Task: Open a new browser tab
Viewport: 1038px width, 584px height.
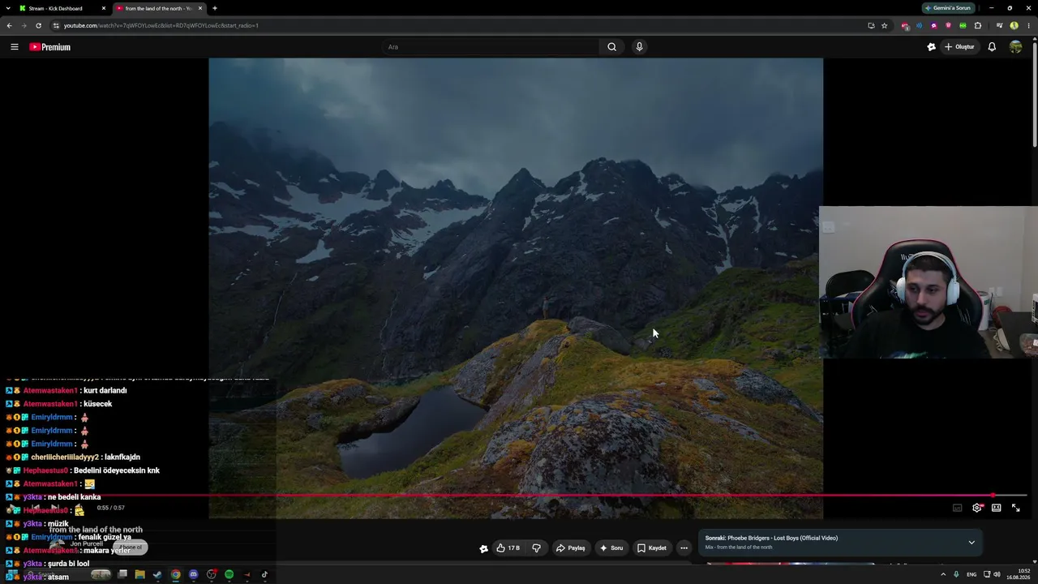Action: click(x=214, y=8)
